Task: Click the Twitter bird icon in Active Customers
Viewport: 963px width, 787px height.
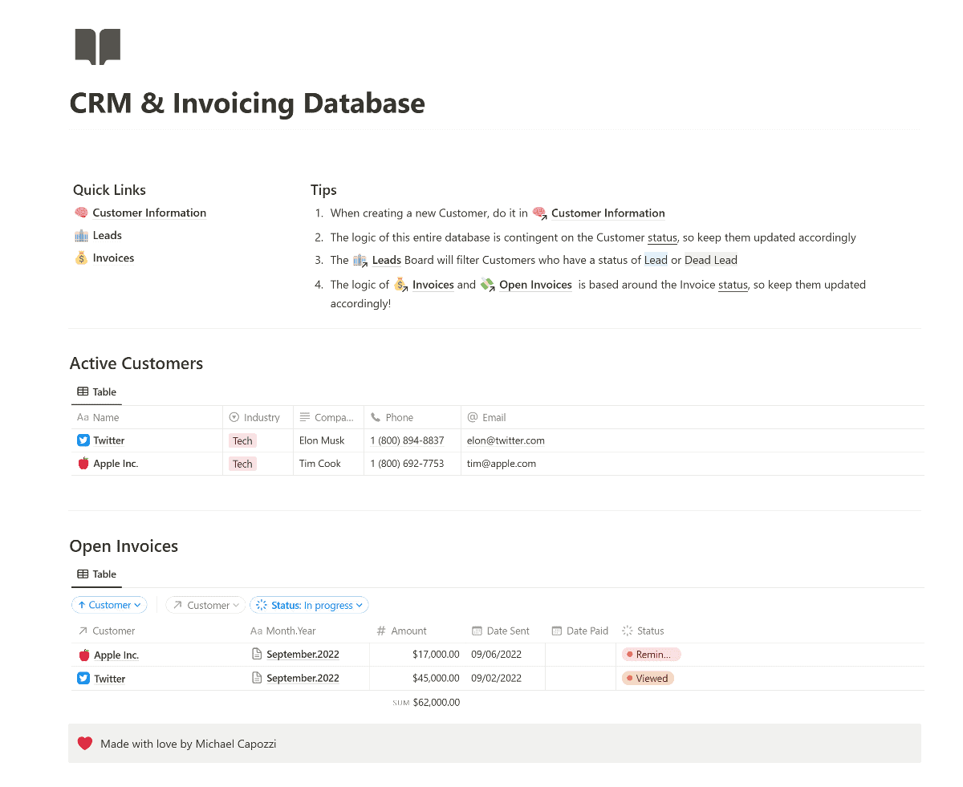Action: (83, 440)
